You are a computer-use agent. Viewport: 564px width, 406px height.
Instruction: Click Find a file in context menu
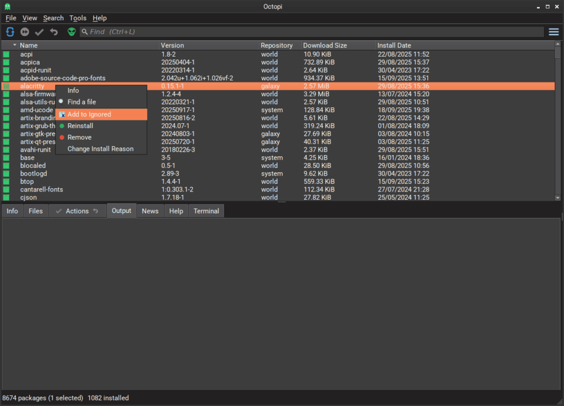[82, 102]
